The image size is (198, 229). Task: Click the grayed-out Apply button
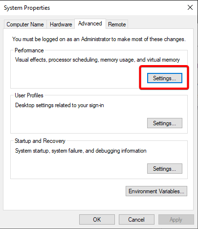pos(176,220)
